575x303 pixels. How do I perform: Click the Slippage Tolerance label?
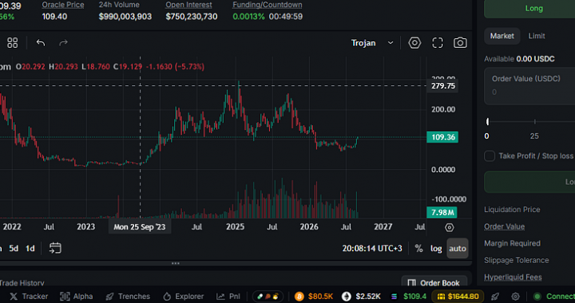pos(517,260)
